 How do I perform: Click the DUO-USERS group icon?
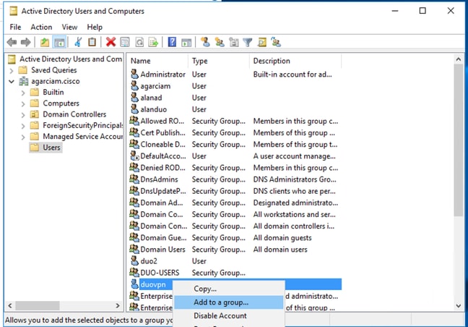point(134,272)
